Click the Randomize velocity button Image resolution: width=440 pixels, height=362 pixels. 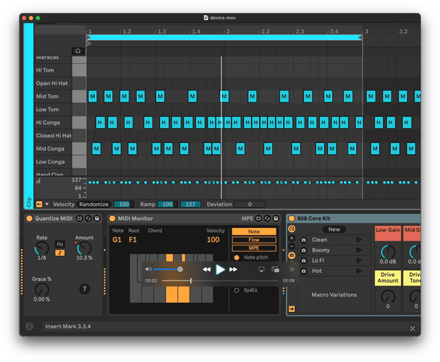(x=93, y=205)
